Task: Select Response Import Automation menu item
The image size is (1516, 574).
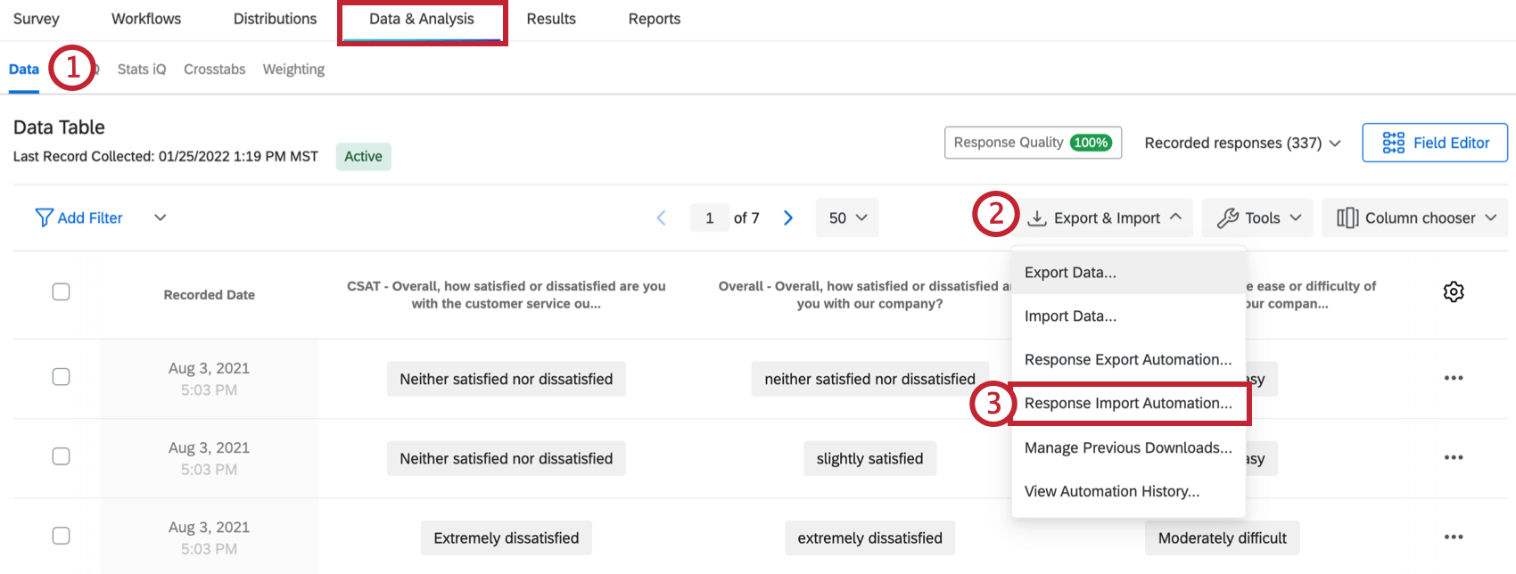Action: 1128,404
